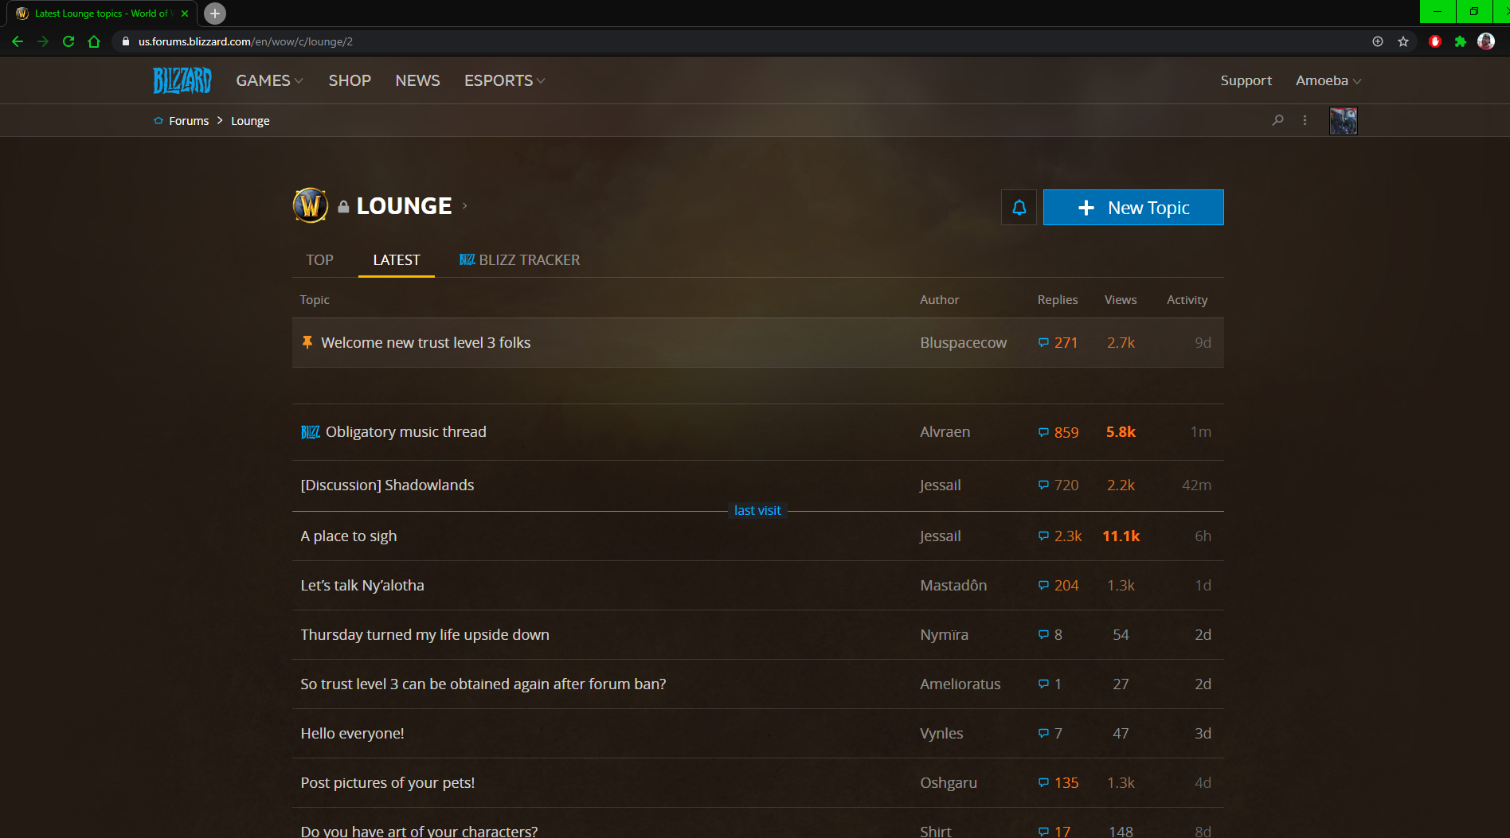Click the pin icon on Welcome new trust level 3
Image resolution: width=1510 pixels, height=838 pixels.
click(307, 342)
